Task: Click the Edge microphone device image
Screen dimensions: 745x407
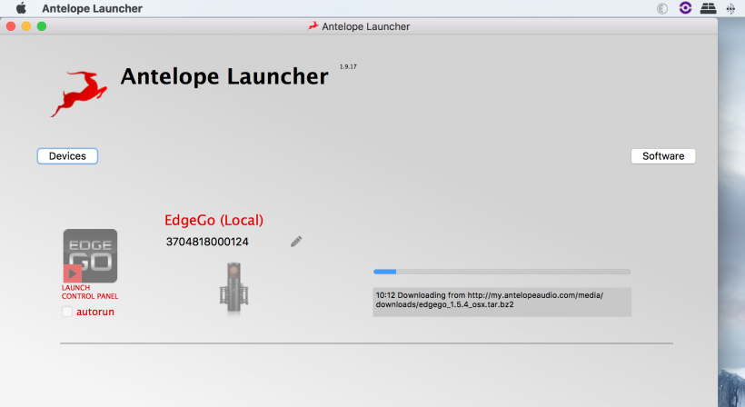Action: coord(233,287)
